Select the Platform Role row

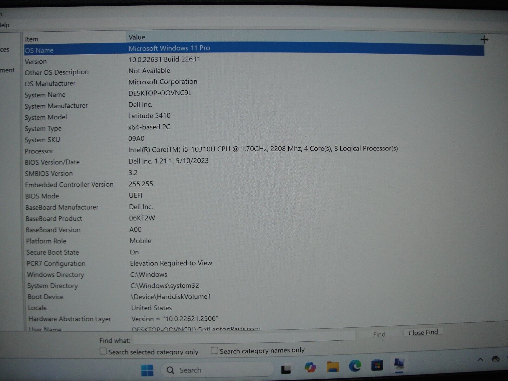point(254,241)
